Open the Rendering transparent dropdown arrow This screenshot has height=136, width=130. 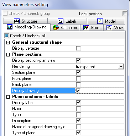tap(121, 67)
